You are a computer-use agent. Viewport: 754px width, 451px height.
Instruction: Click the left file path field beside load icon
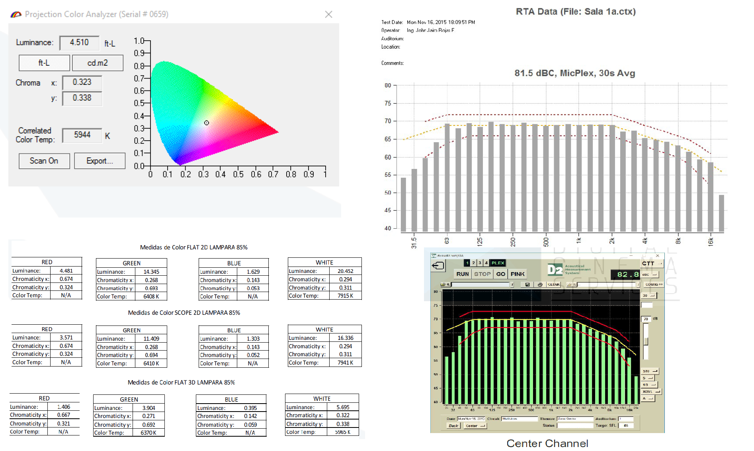481,284
